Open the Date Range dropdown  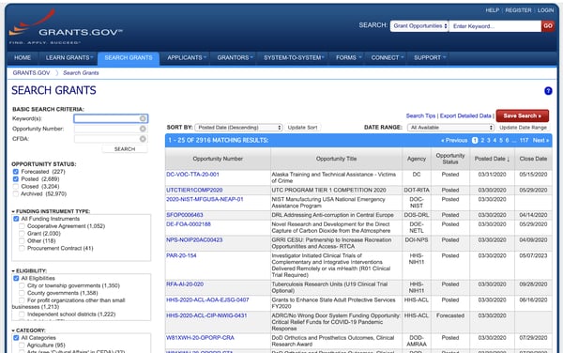click(451, 128)
